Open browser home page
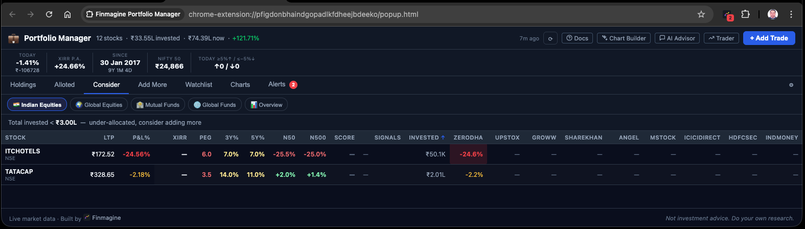The width and height of the screenshot is (805, 229). click(67, 14)
